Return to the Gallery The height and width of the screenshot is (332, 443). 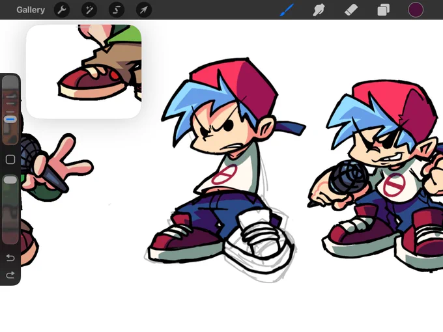pyautogui.click(x=31, y=10)
